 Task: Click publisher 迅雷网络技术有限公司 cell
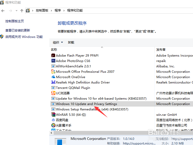point(172,126)
